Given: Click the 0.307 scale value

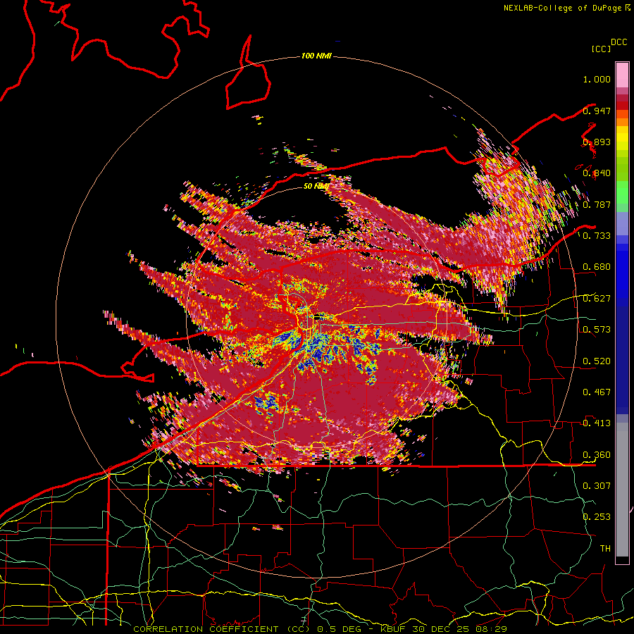Looking at the screenshot, I should (x=597, y=485).
